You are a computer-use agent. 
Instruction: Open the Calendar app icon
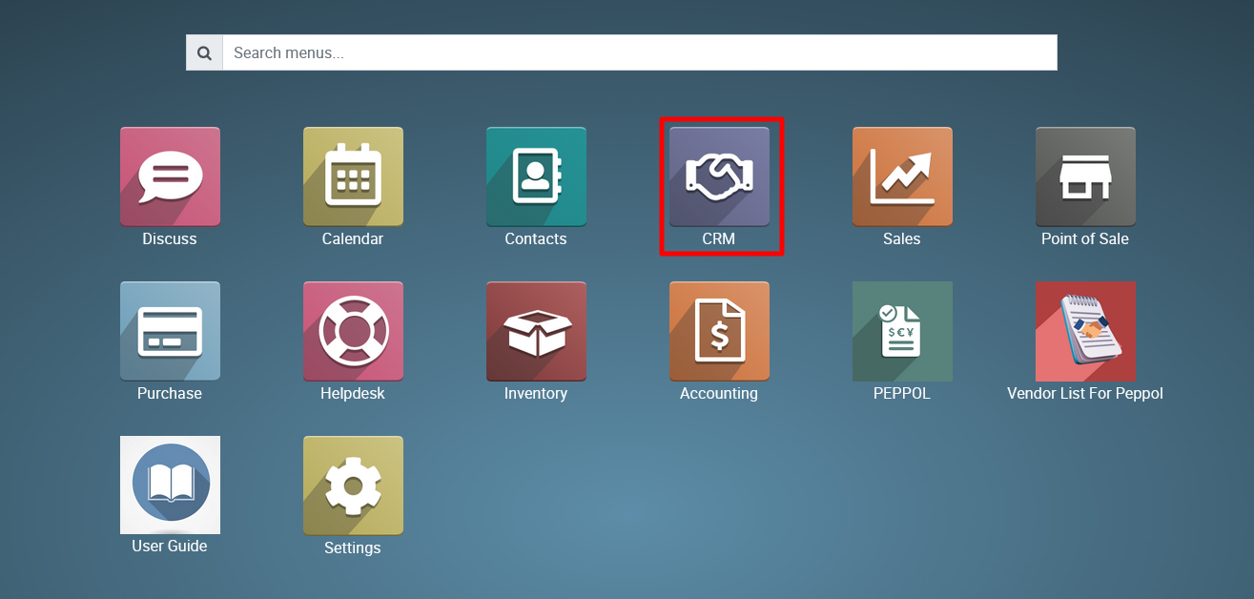tap(353, 176)
